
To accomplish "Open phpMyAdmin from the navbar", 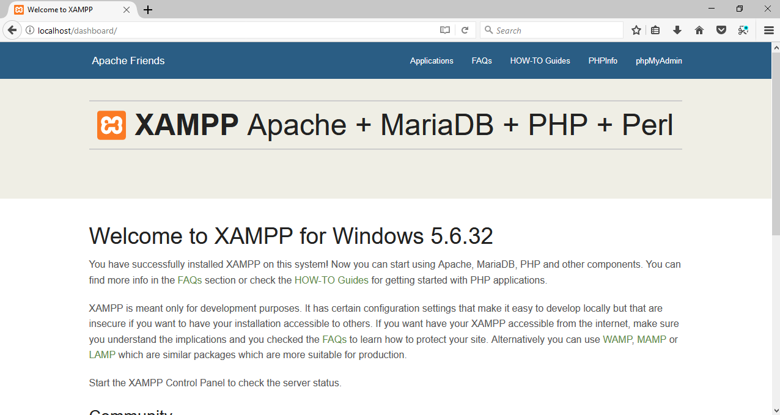I will (x=659, y=61).
